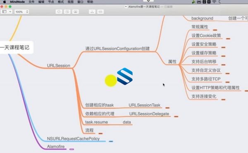This screenshot has height=153, width=248.
Task: Expand folded children of Alamofire node
Action: coord(72,149)
